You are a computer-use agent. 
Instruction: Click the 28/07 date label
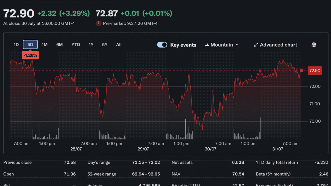[x=76, y=149]
